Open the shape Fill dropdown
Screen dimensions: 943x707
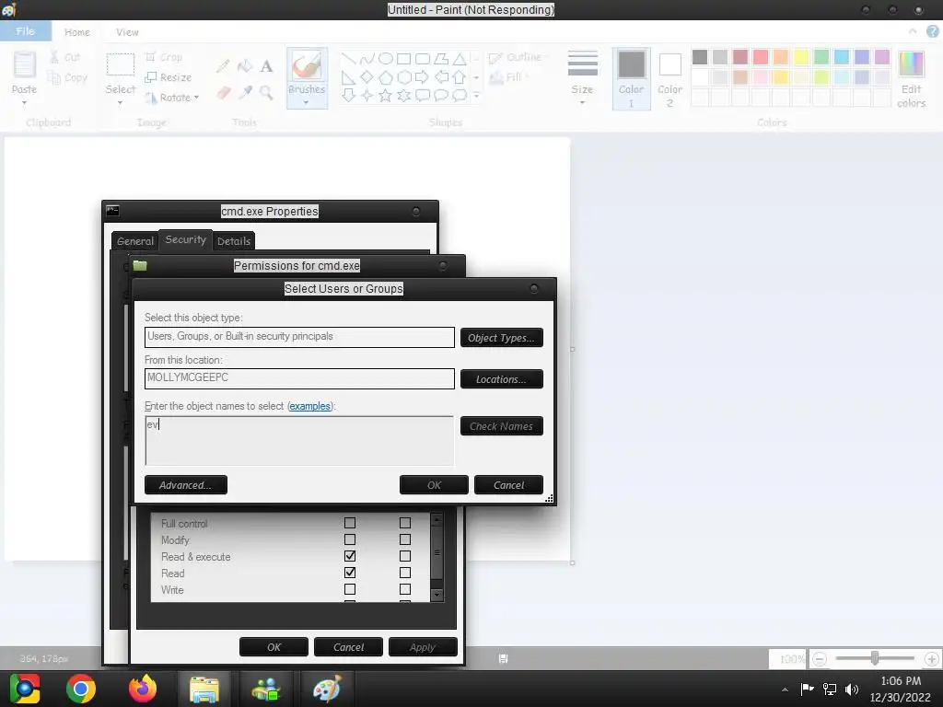click(x=508, y=77)
